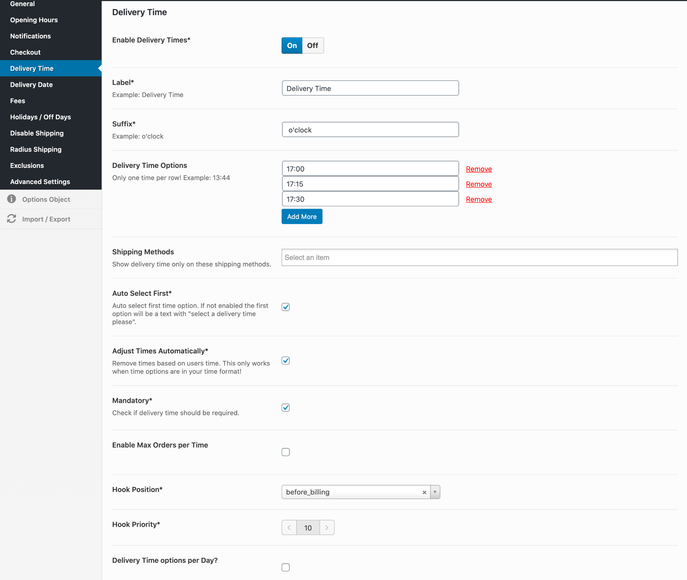Click the before_billing selected value
This screenshot has height=580, width=687.
[x=308, y=492]
